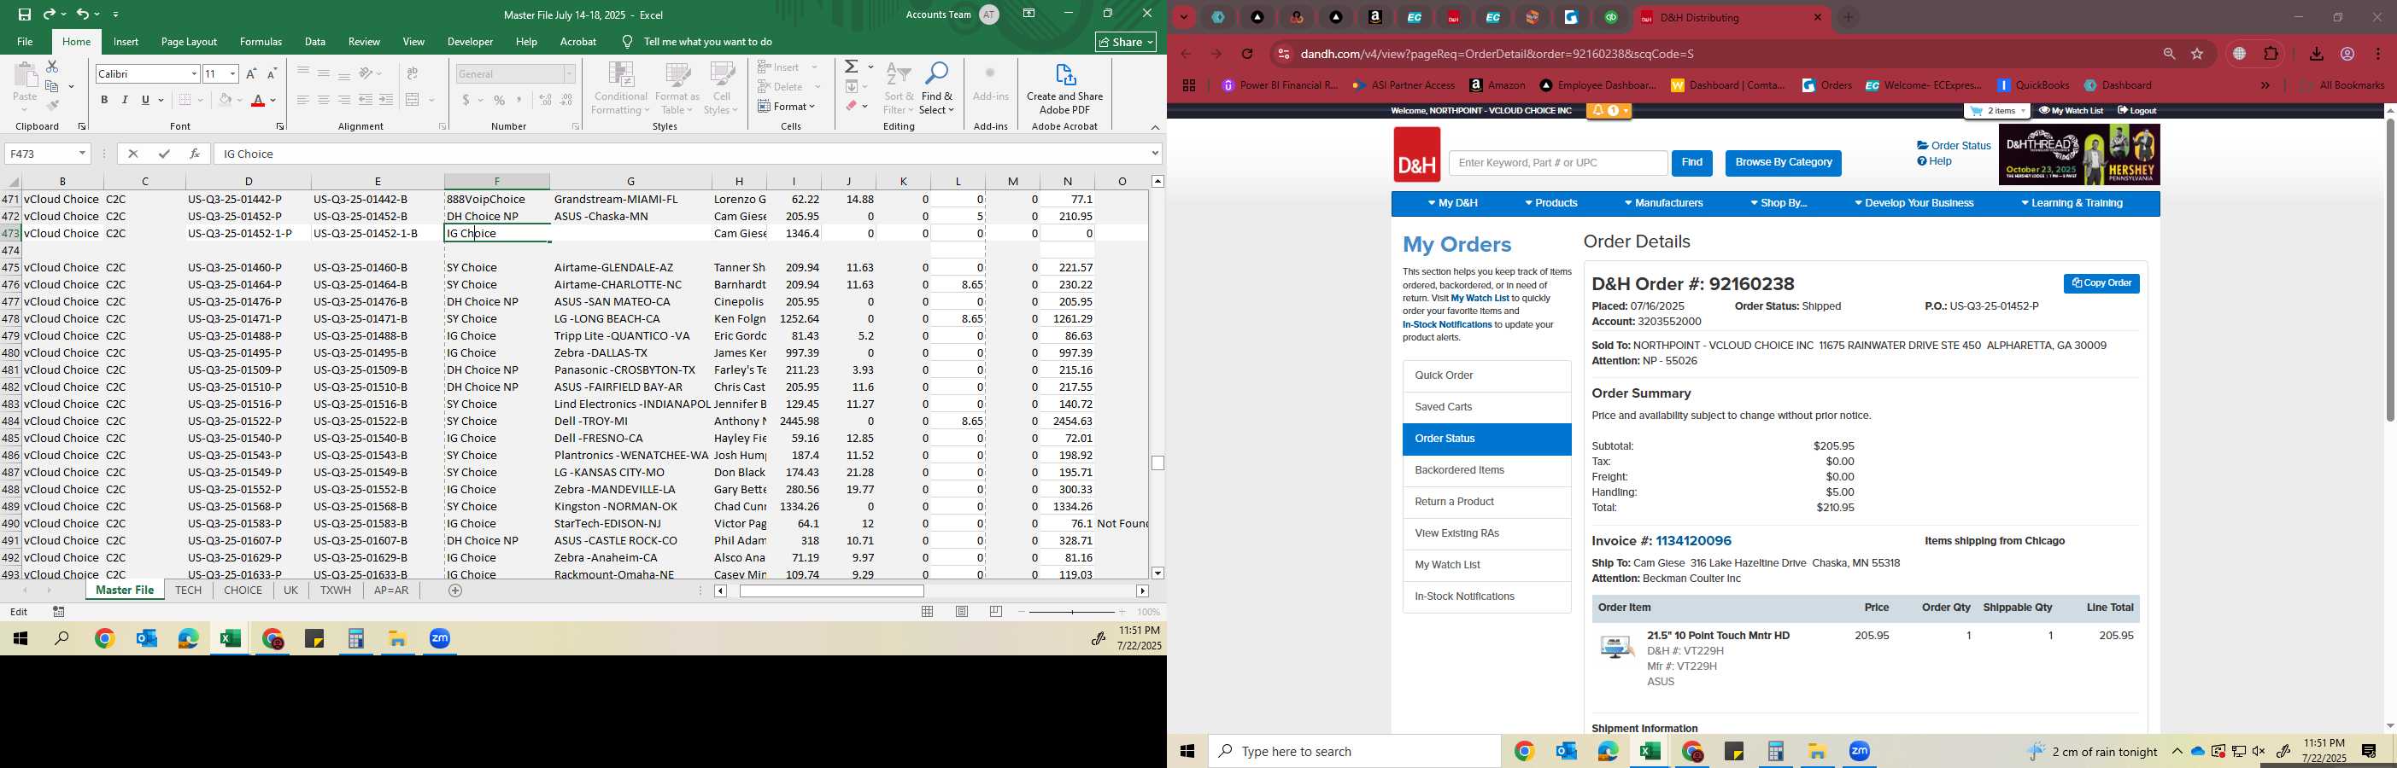This screenshot has height=768, width=2397.
Task: Switch to the AP=AR sheet tab
Action: (x=391, y=591)
